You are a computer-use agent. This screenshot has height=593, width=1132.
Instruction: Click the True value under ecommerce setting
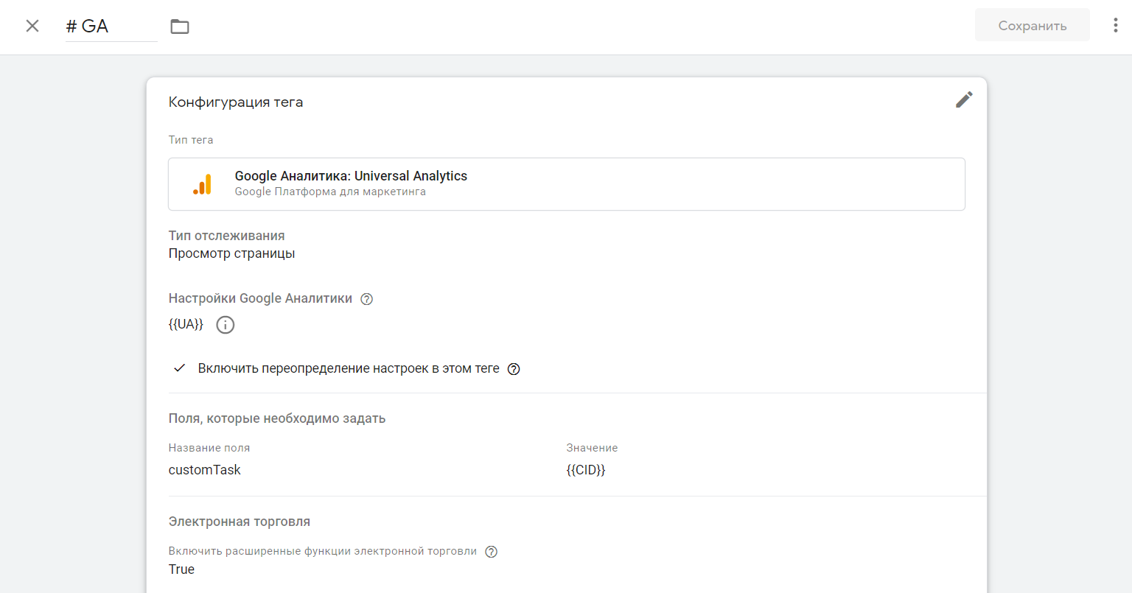[181, 569]
